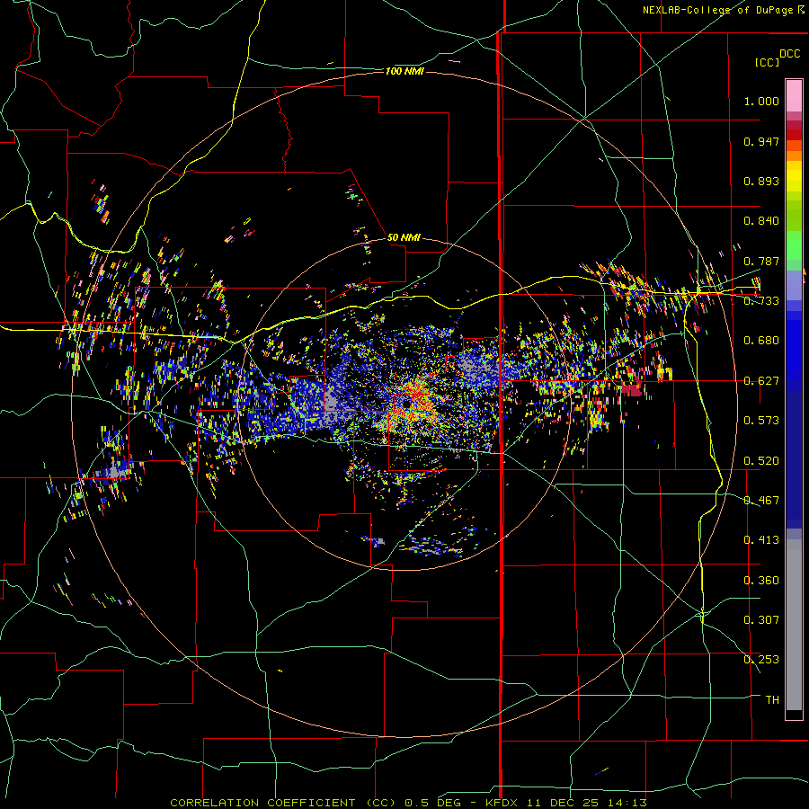Click the 50 NMI range ring label
Image resolution: width=809 pixels, height=809 pixels.
tap(404, 237)
